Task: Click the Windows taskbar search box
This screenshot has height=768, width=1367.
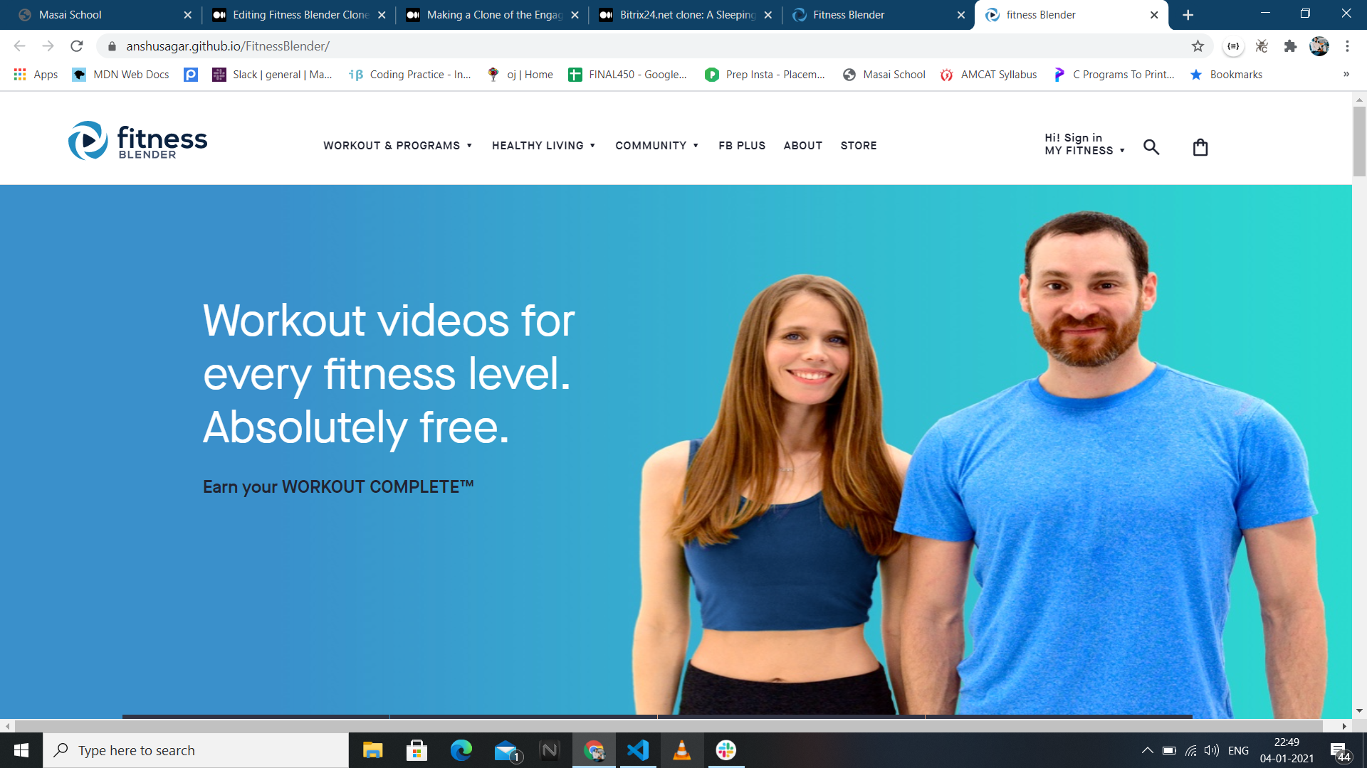Action: click(196, 750)
